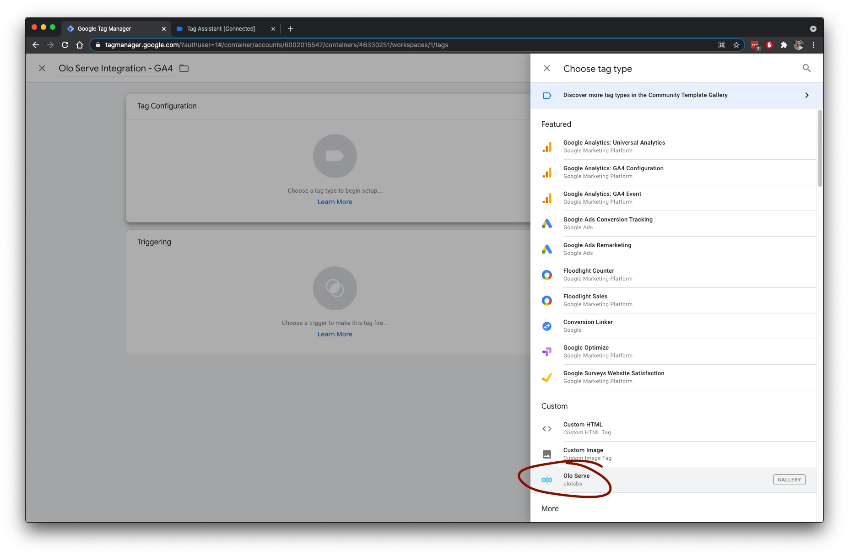Open Learn More under Triggering

coord(335,334)
